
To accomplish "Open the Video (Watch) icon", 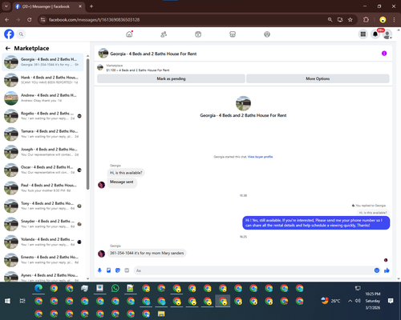I will pyautogui.click(x=198, y=34).
